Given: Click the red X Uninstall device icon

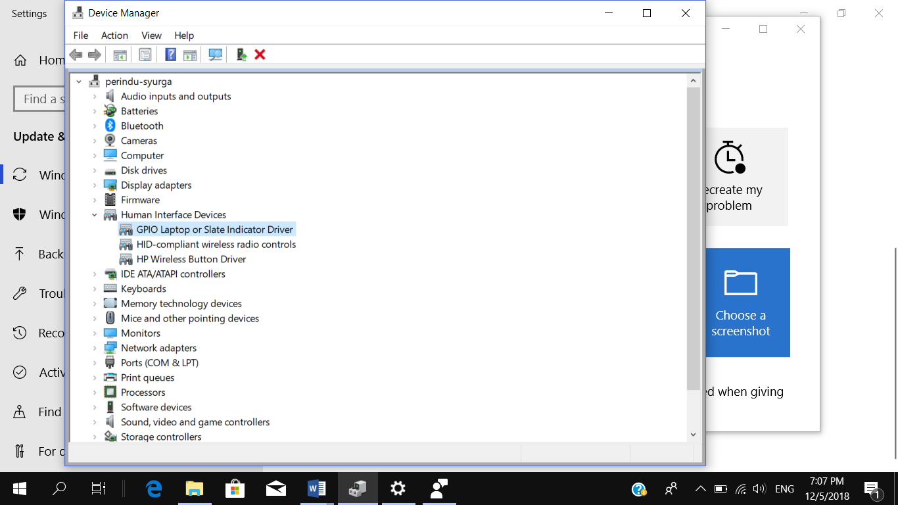Looking at the screenshot, I should (260, 55).
